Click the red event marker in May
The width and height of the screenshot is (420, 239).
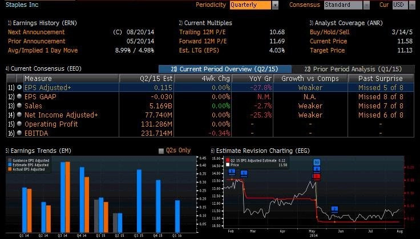coord(317,177)
